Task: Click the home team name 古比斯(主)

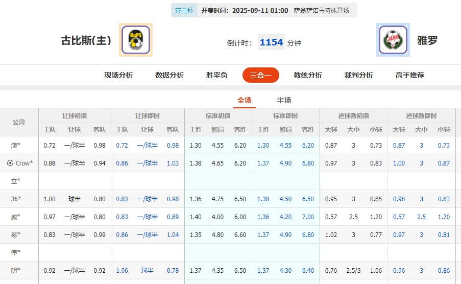Action: click(86, 40)
